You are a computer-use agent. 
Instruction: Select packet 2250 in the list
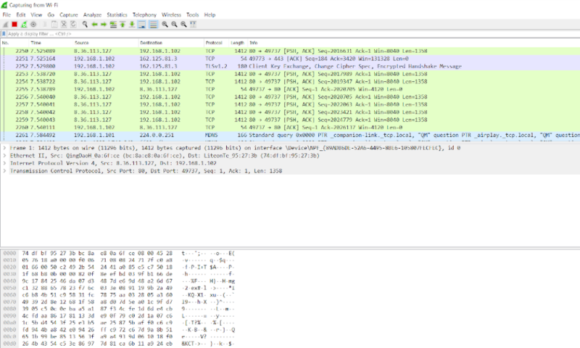click(x=290, y=51)
